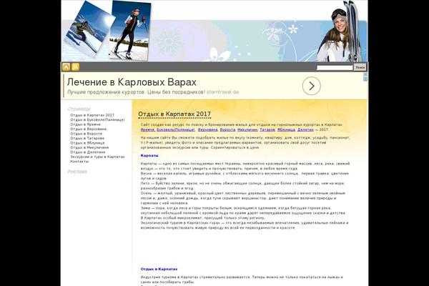Click the Страницы sidebar heading
This screenshot has height=286, width=429.
(x=79, y=109)
